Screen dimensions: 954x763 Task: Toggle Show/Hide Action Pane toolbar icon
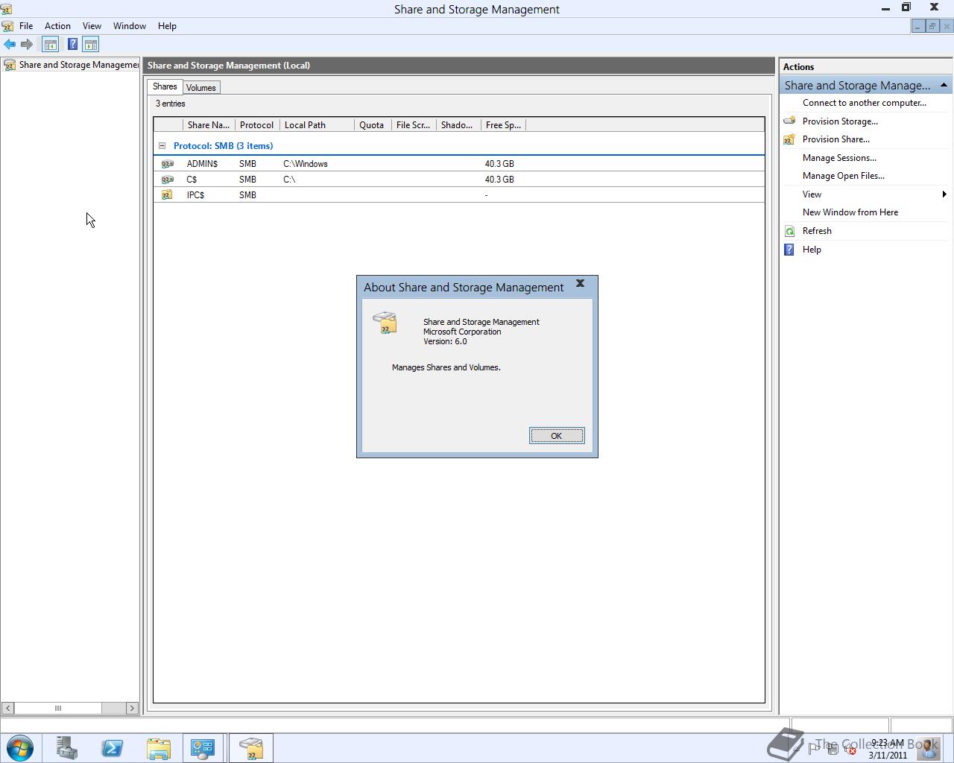coord(91,45)
